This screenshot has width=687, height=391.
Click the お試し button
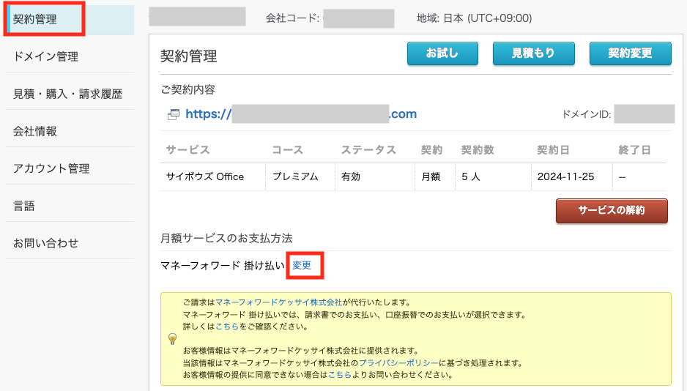442,53
